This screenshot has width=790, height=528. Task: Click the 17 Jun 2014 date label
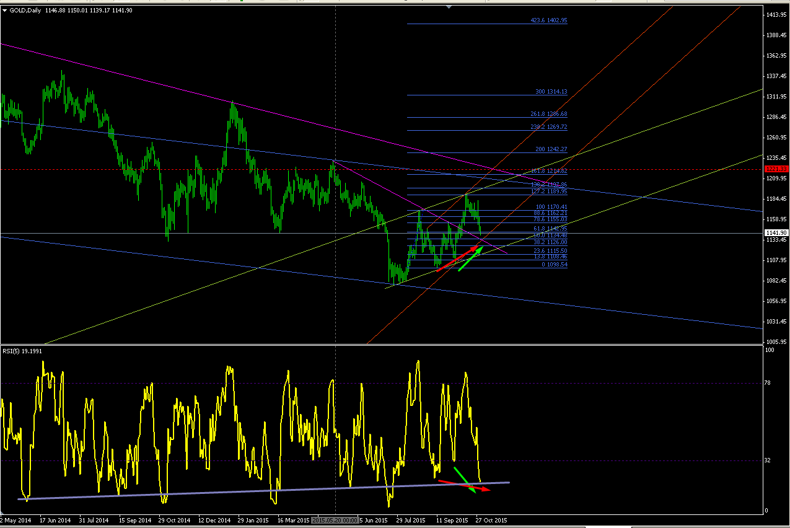coord(55,521)
